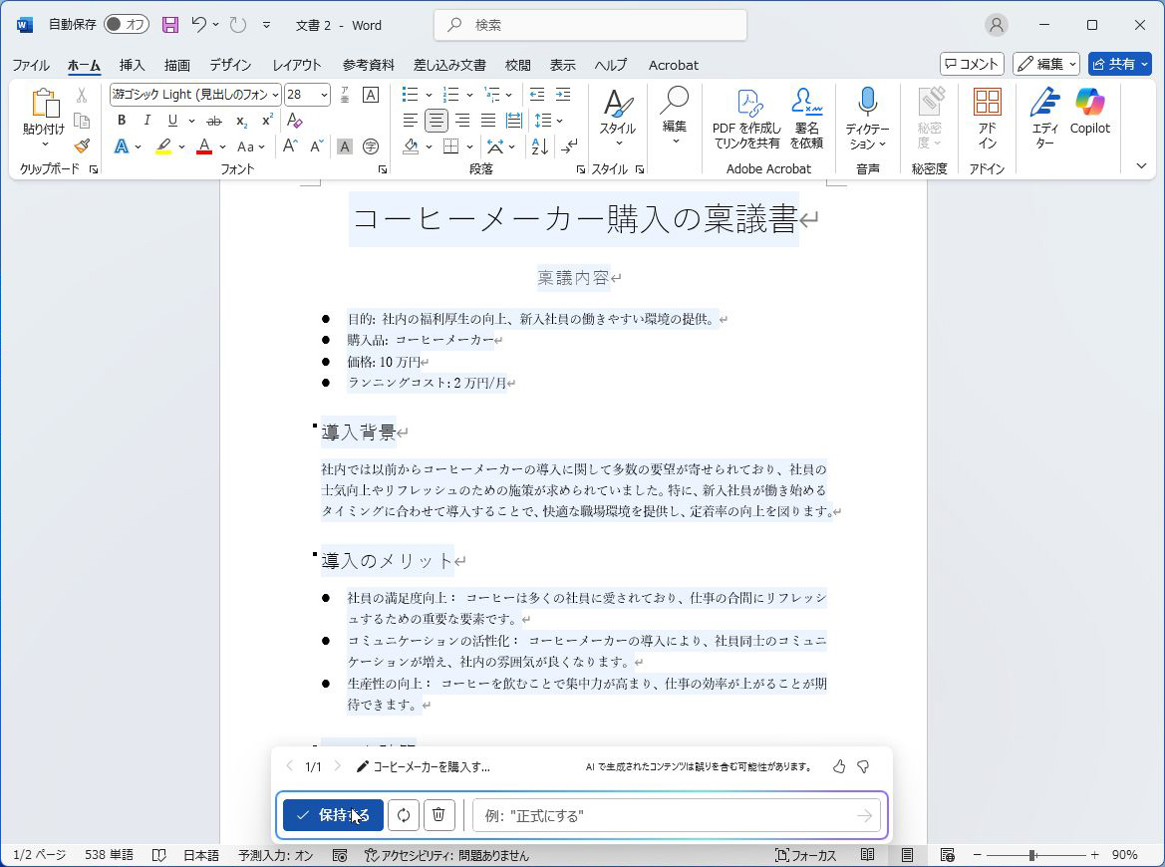1165x867 pixels.
Task: Click the 保持する button
Action: pos(333,815)
